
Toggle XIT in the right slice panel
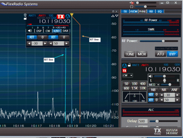coord(151,100)
